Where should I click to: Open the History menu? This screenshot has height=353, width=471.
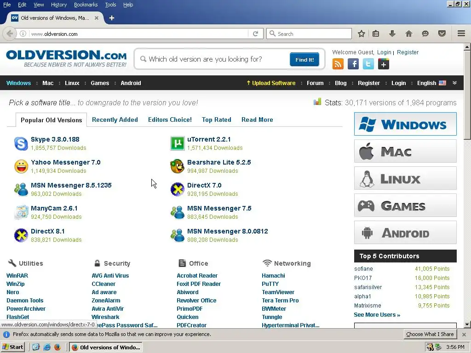59,5
